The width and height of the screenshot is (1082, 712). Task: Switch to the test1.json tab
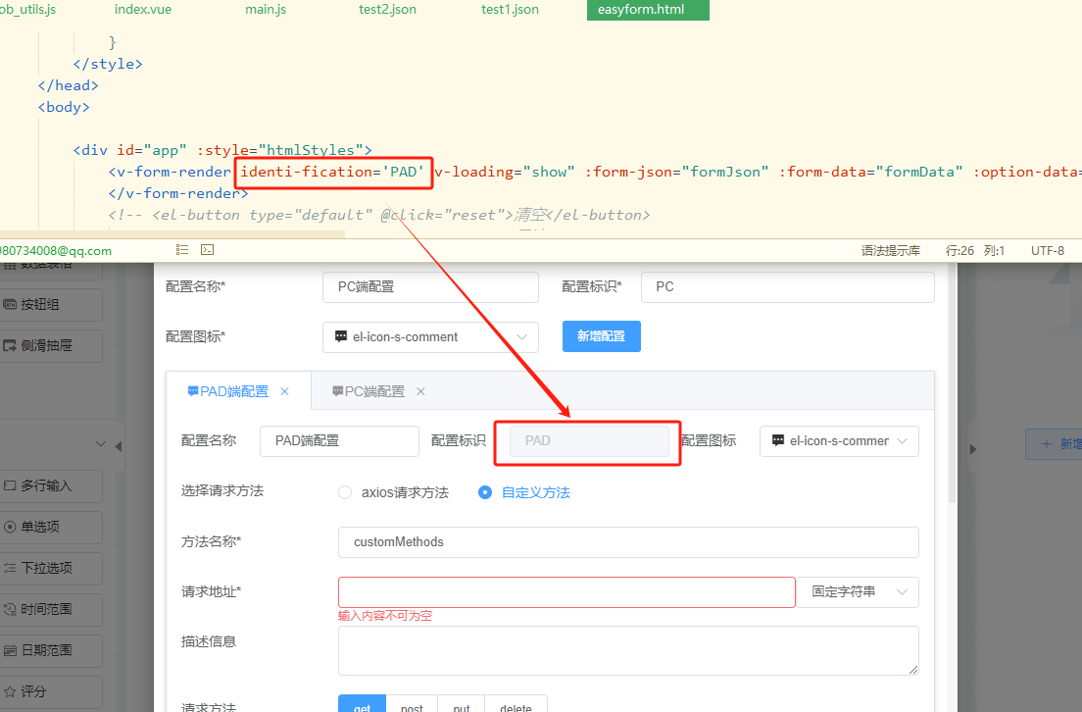click(x=510, y=10)
